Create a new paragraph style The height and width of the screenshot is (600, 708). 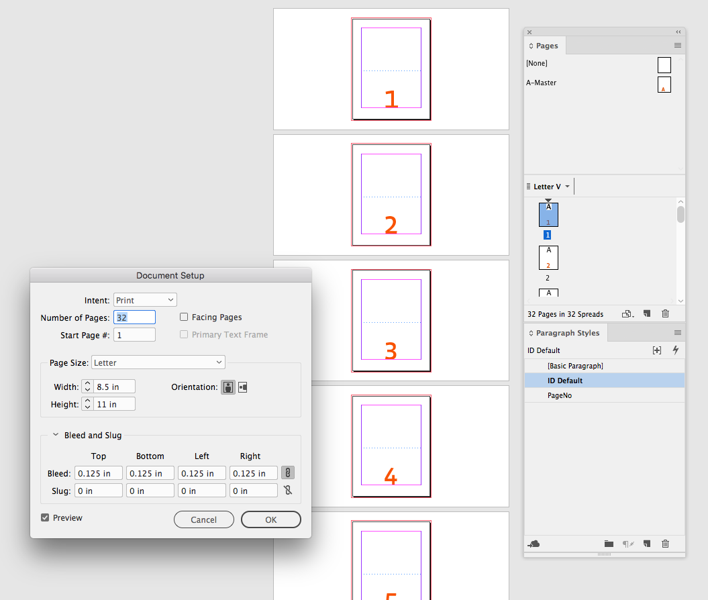(647, 544)
